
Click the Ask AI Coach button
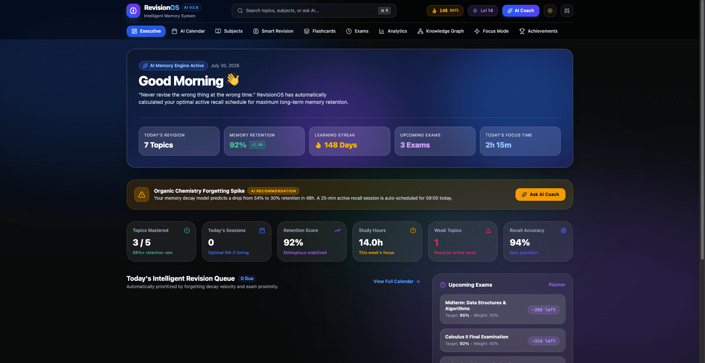540,195
